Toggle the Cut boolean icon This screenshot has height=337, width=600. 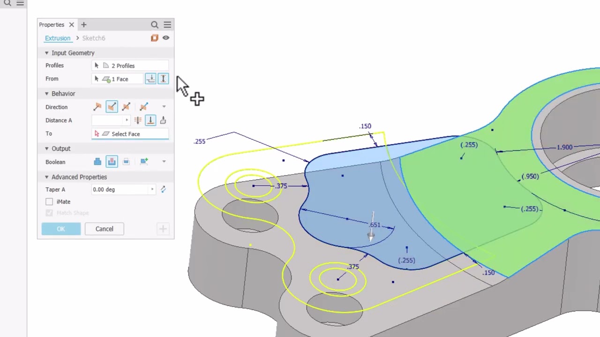point(112,162)
